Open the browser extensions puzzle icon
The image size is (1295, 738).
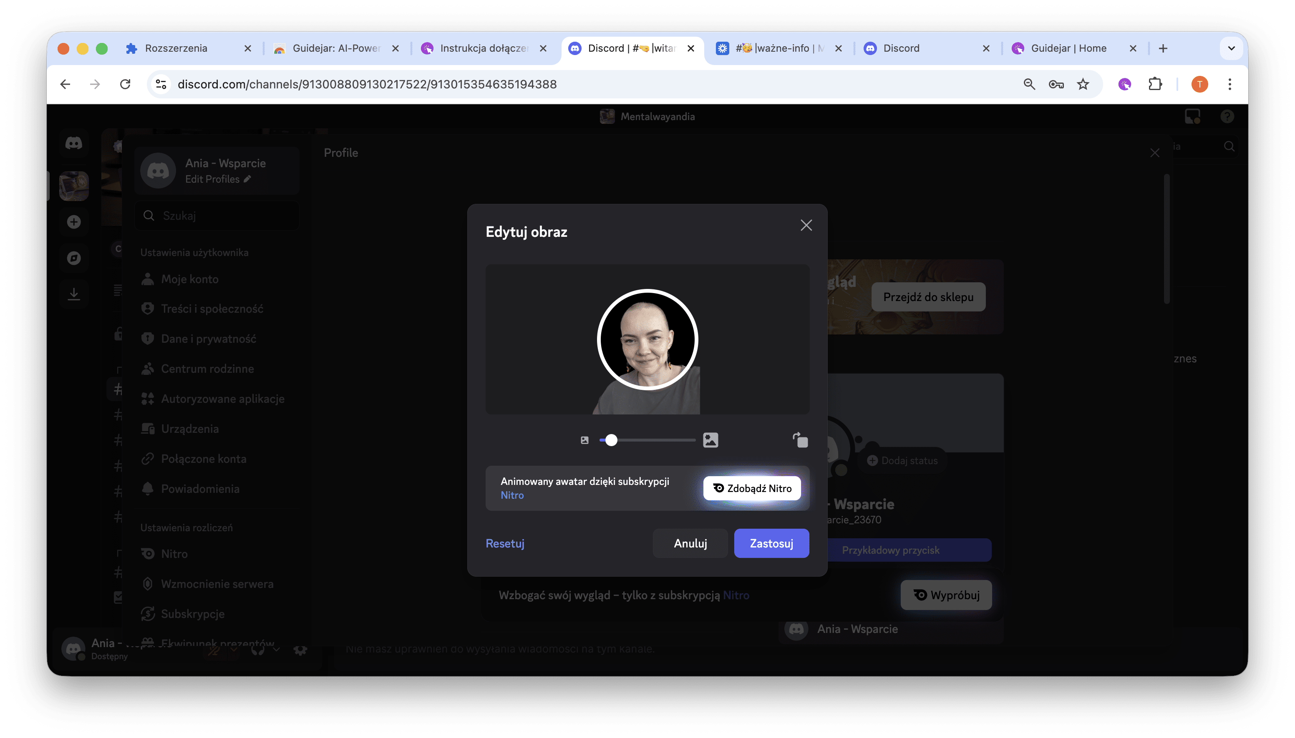[1154, 84]
